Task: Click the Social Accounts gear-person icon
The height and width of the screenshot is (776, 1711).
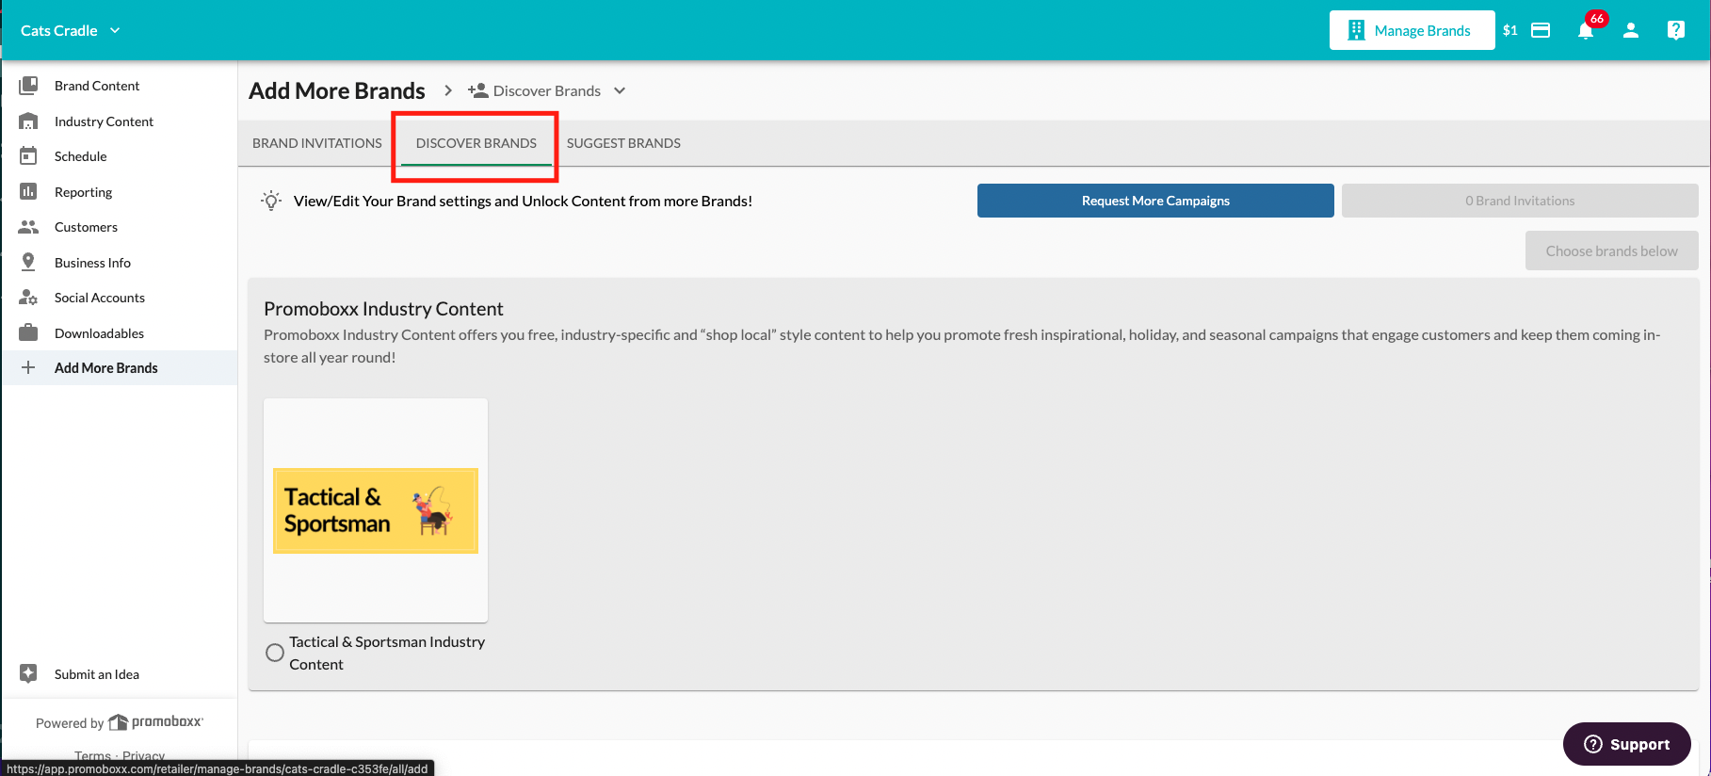Action: (28, 298)
